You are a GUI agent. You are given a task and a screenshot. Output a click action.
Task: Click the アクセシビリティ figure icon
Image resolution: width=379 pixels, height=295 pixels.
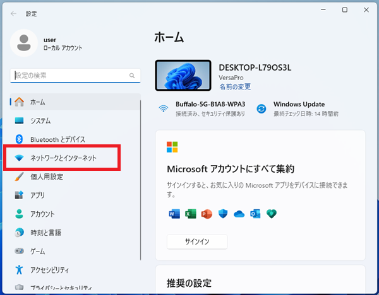(x=19, y=270)
